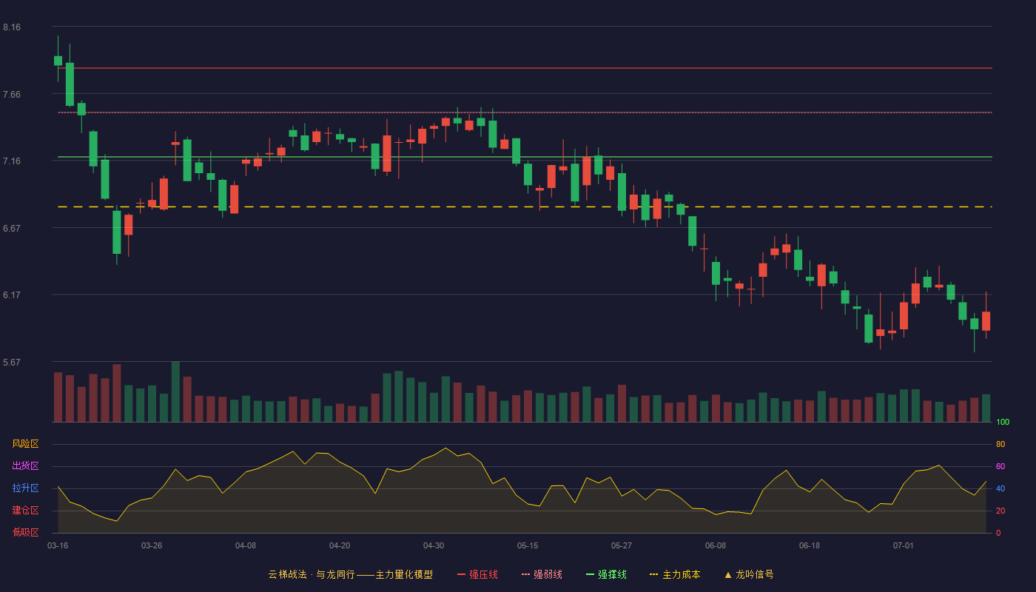
Task: Click the 04-20 date label
Action: point(340,545)
